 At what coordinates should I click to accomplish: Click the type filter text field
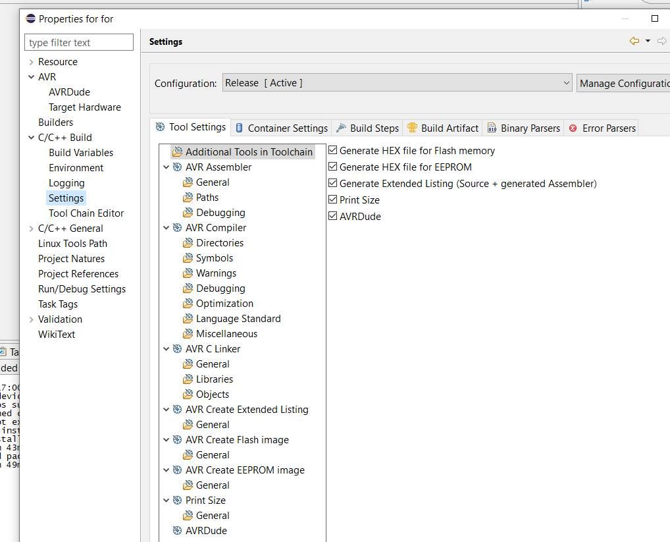(x=79, y=42)
